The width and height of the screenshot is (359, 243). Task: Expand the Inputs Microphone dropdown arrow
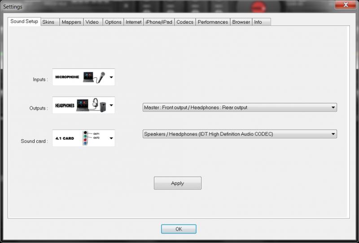(x=111, y=77)
